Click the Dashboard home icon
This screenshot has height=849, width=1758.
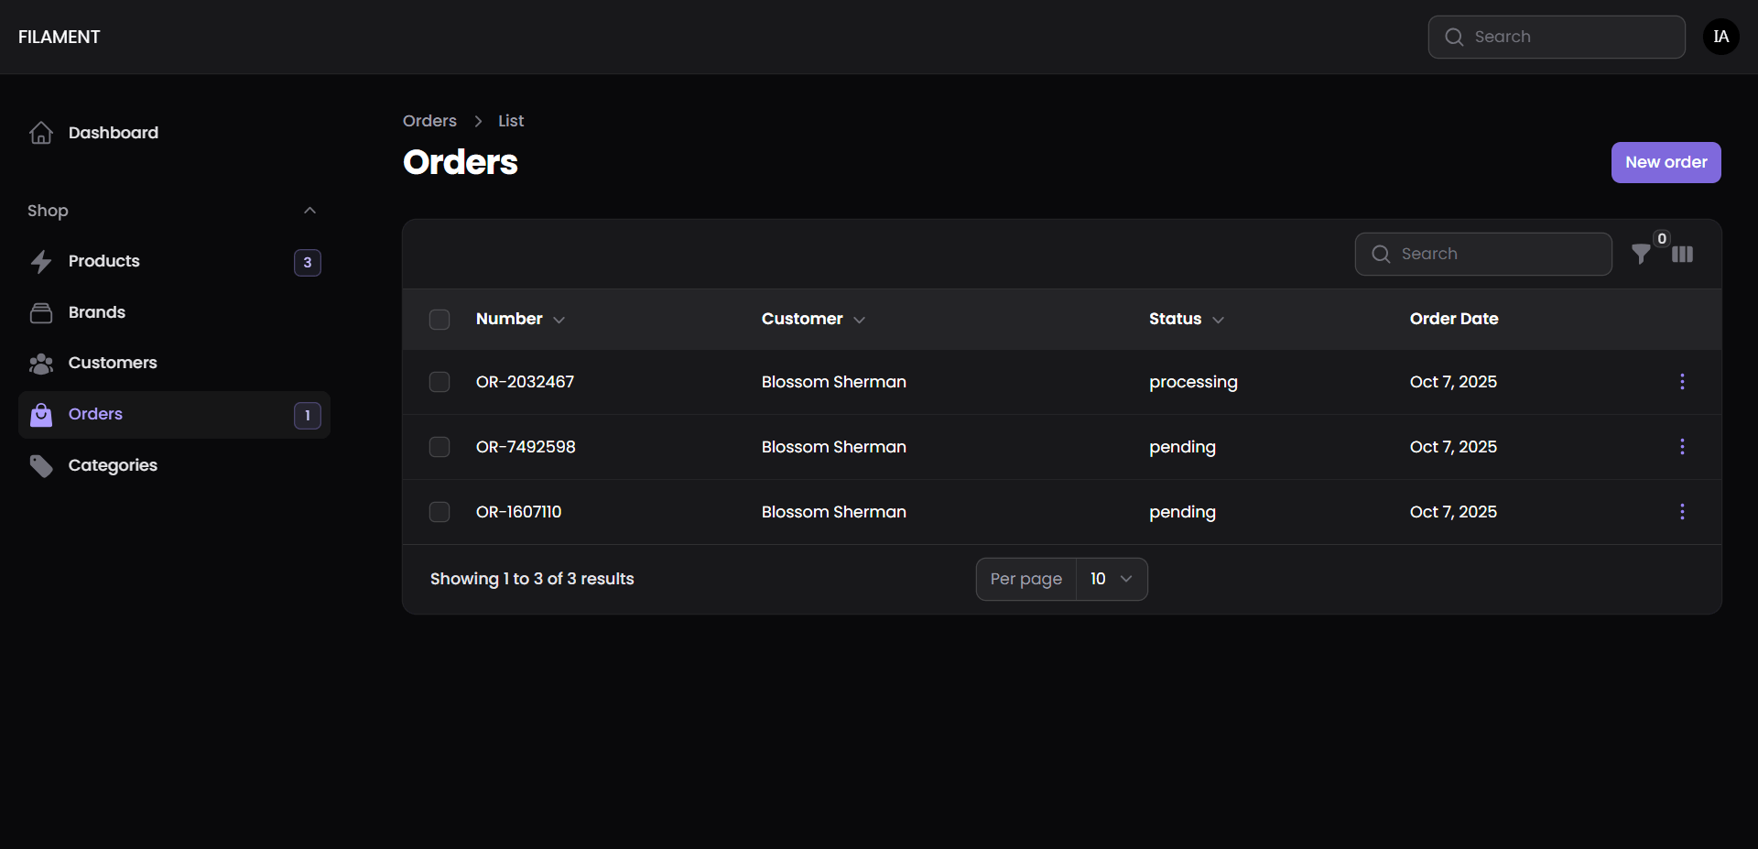(41, 133)
